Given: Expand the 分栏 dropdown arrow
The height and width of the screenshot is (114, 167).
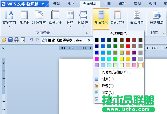Looking at the screenshot, I should (x=70, y=26).
